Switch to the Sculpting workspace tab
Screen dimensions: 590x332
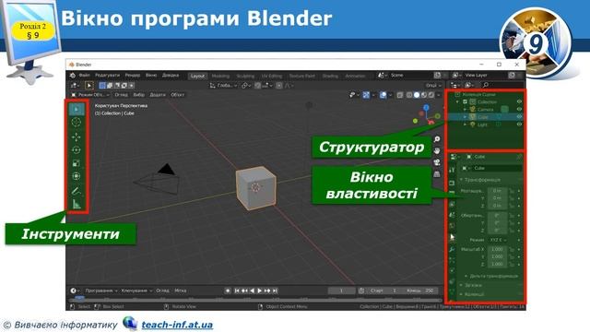tap(245, 76)
